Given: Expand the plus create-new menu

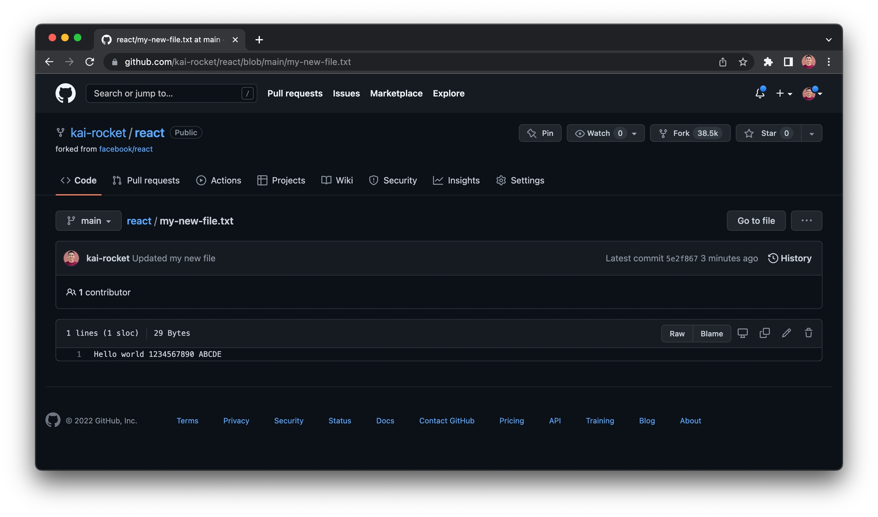Looking at the screenshot, I should (x=784, y=93).
